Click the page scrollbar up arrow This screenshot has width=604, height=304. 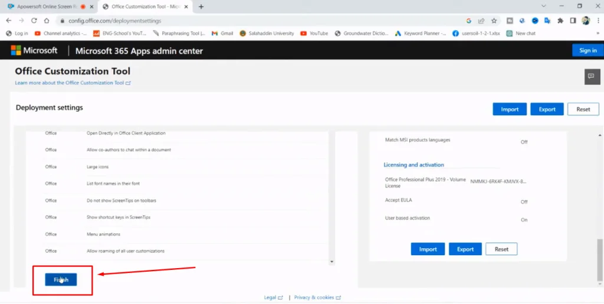[600, 135]
